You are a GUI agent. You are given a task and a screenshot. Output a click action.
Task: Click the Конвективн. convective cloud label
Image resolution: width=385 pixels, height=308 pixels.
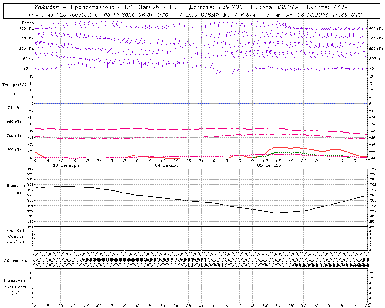pyautogui.click(x=15, y=281)
